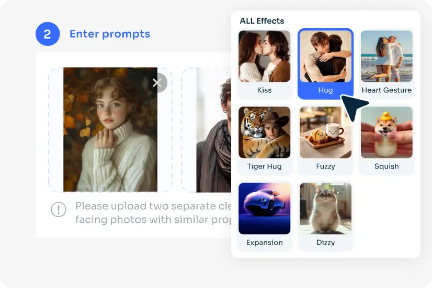Click the Hug label text
This screenshot has height=288, width=432.
click(325, 90)
